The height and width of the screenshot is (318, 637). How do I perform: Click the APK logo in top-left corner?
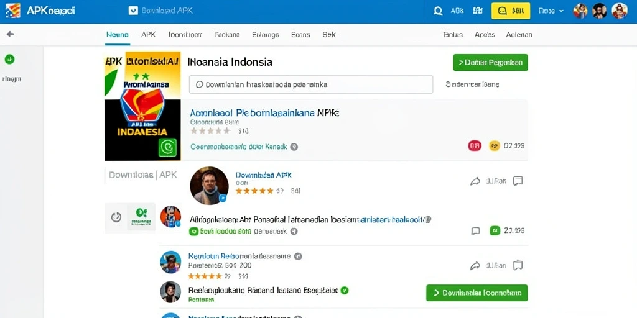pos(12,11)
